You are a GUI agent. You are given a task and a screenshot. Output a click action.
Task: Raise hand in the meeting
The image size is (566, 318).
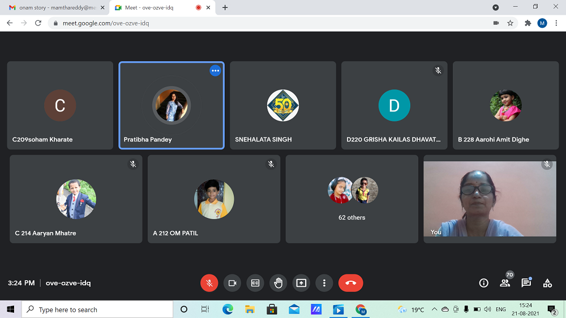pos(278,283)
